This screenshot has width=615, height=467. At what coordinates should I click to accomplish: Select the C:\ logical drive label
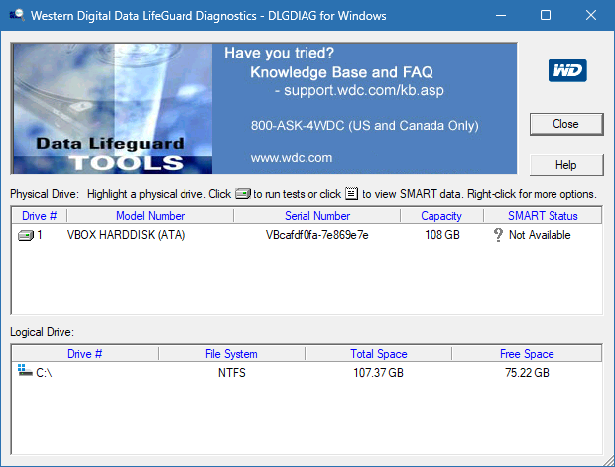click(x=44, y=373)
